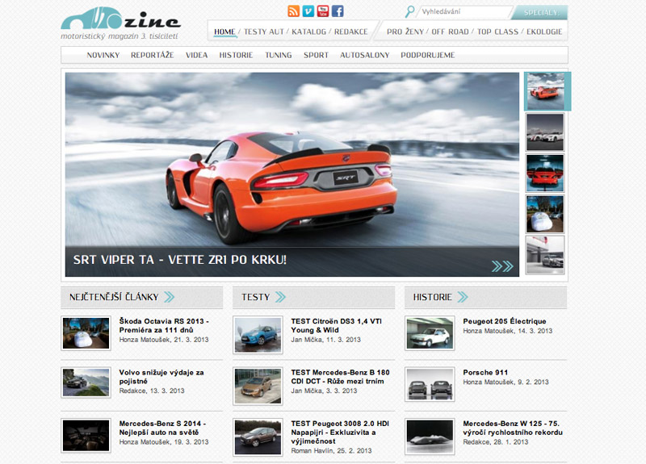Click the magnifying glass search icon
Screen dimensions: 646x464
click(410, 12)
